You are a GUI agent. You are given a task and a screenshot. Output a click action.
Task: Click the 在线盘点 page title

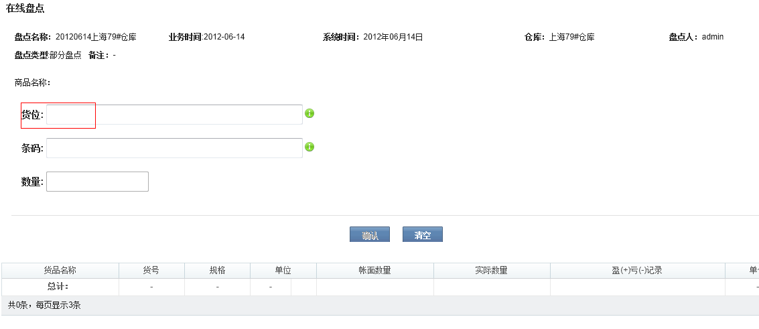pos(26,9)
